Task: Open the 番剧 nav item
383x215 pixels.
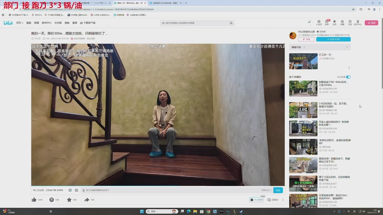Action: 29,23
